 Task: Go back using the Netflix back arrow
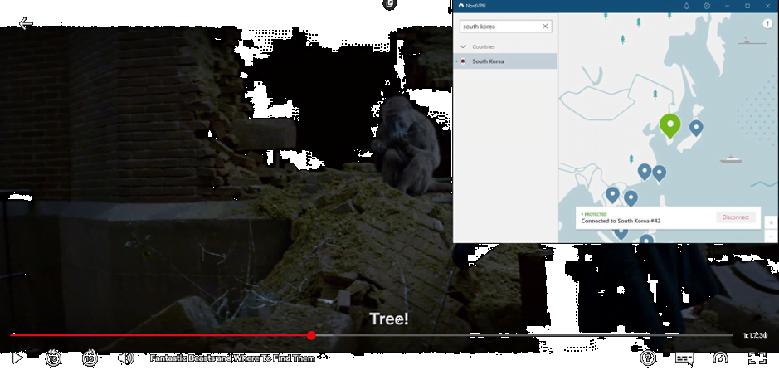pos(26,23)
